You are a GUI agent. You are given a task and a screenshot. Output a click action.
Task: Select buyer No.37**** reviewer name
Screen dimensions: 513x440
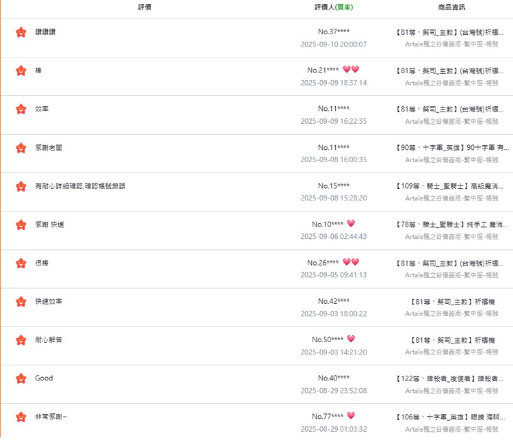tap(334, 31)
